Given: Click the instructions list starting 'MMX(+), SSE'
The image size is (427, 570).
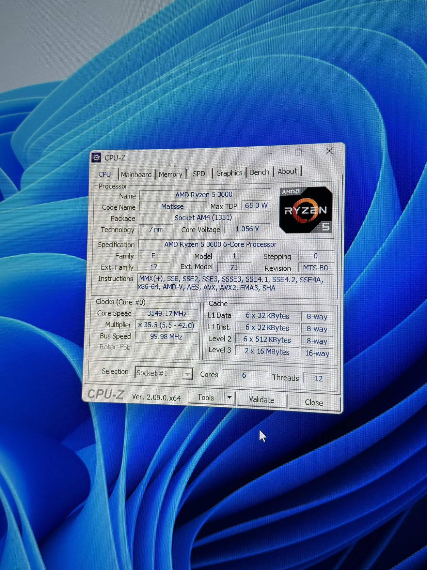Looking at the screenshot, I should tap(235, 283).
